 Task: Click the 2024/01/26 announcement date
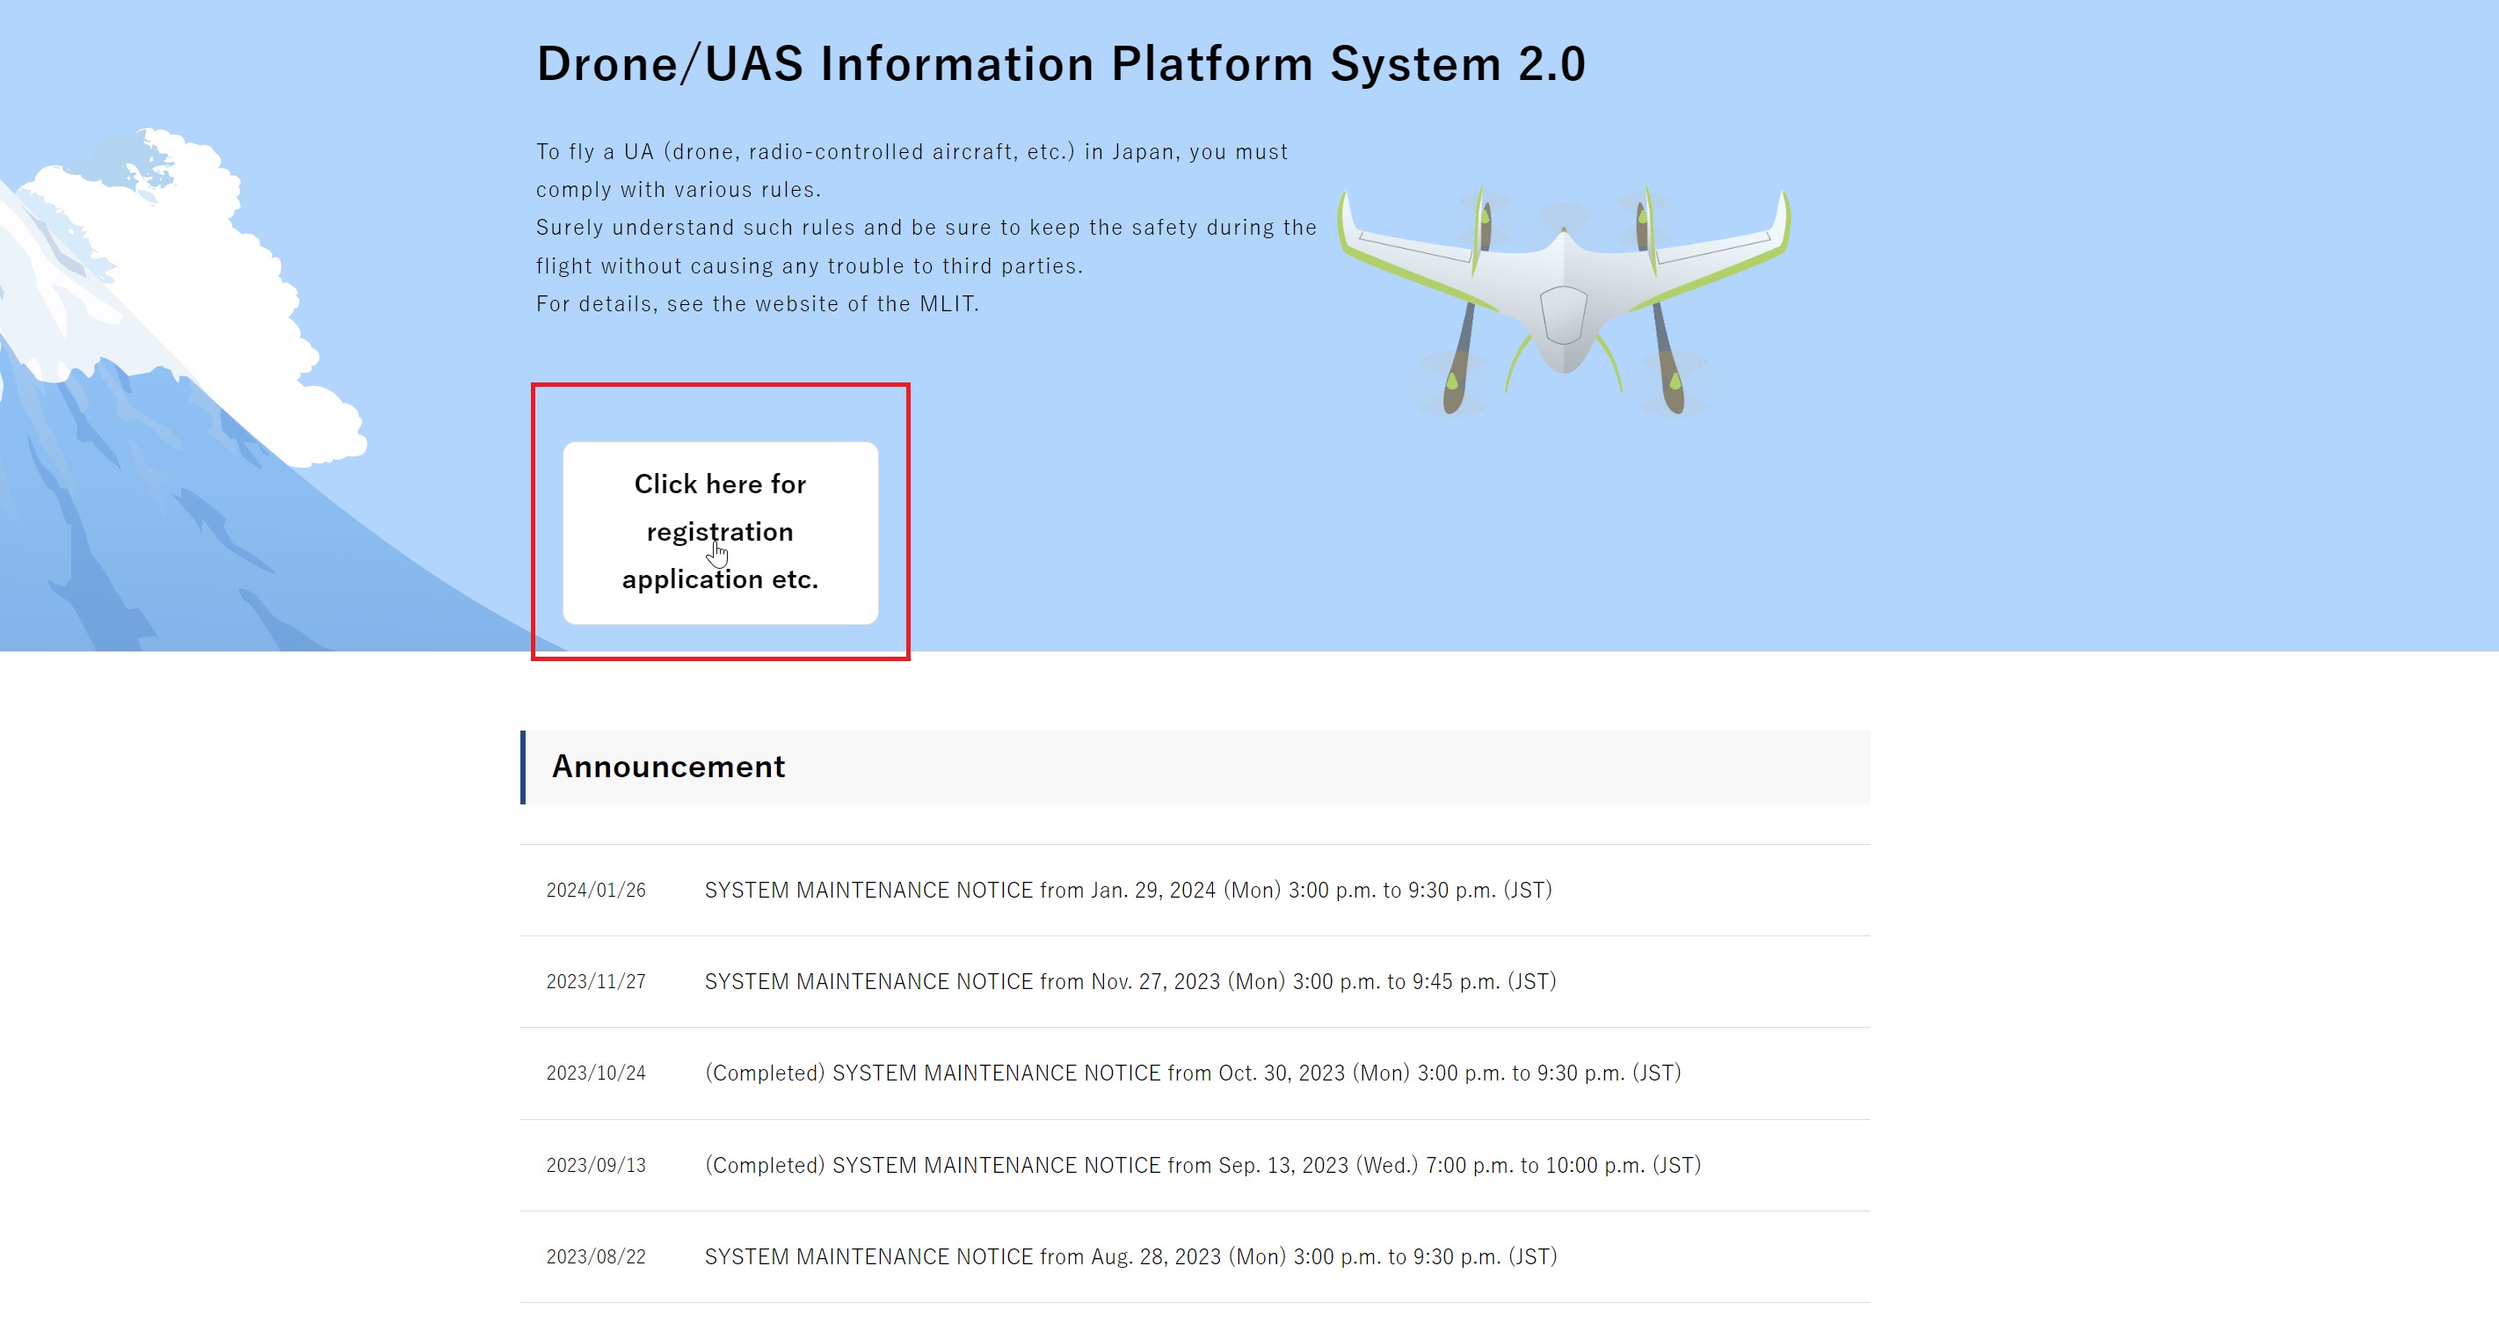click(596, 890)
